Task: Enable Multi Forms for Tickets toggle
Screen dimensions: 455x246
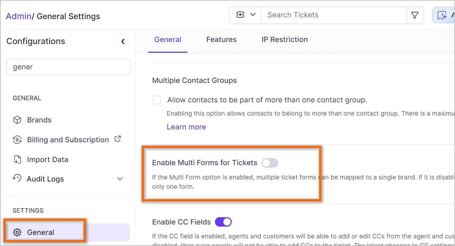Action: tap(270, 163)
